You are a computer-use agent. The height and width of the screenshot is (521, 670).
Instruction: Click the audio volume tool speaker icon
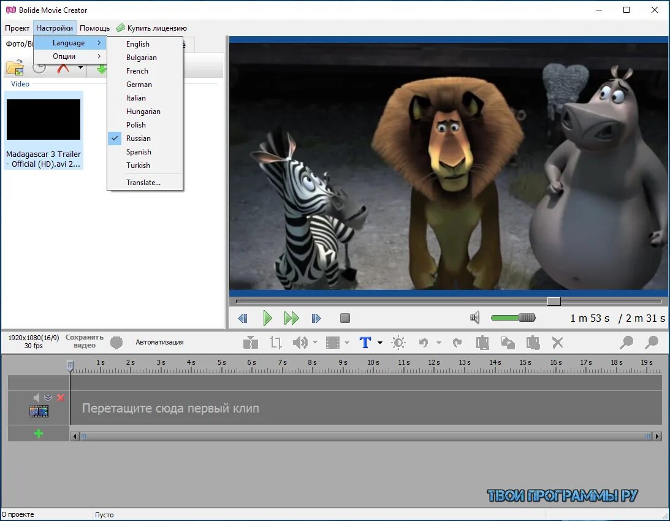(x=300, y=343)
